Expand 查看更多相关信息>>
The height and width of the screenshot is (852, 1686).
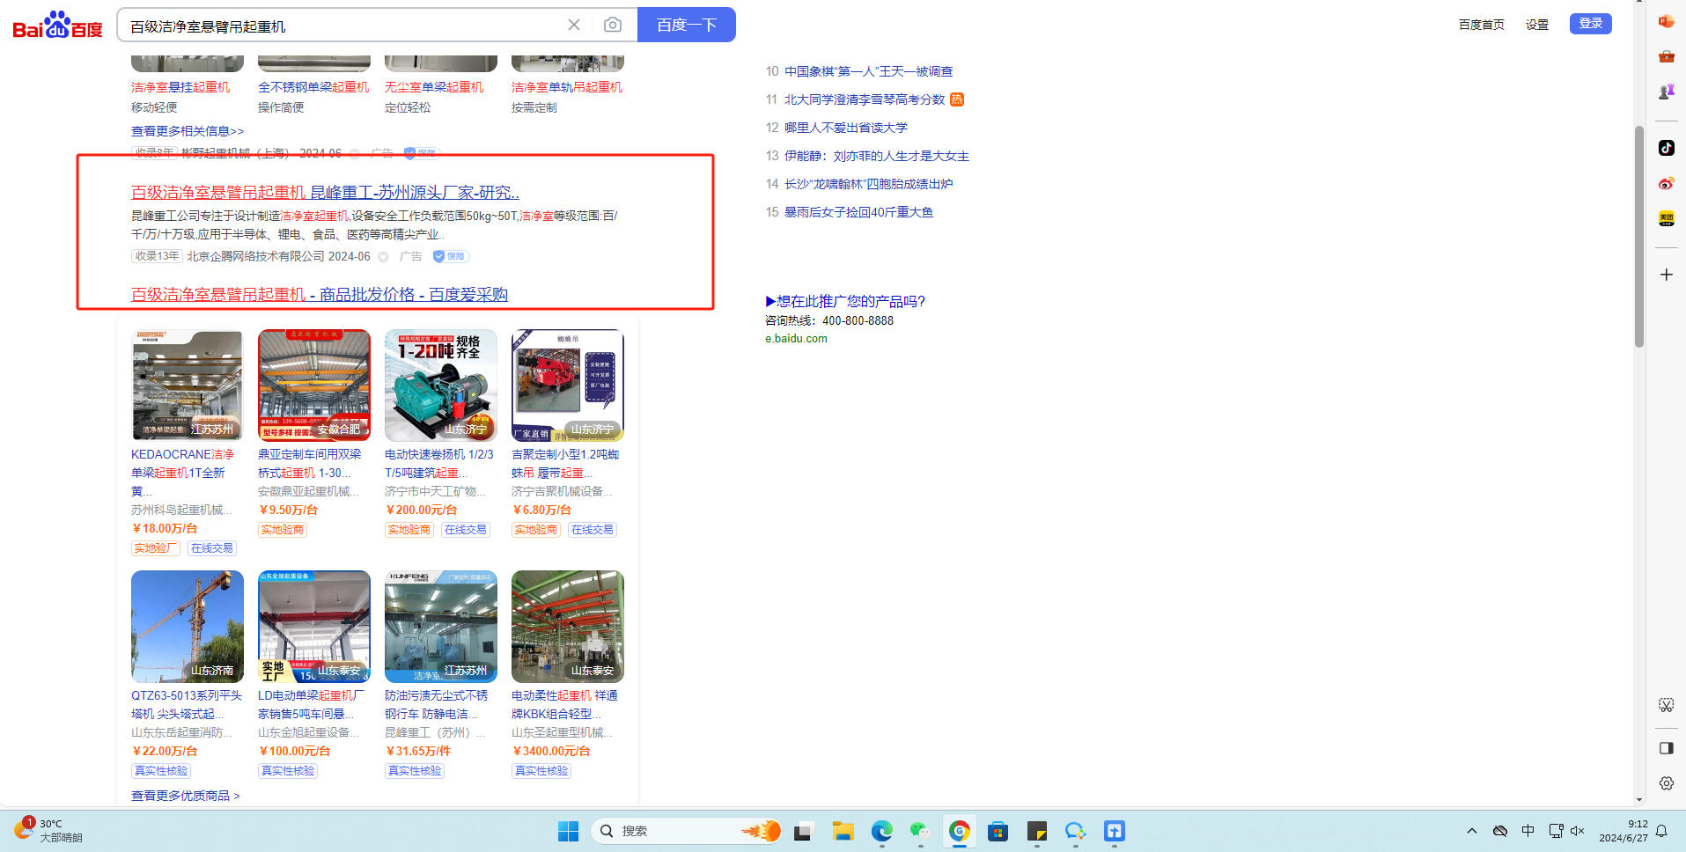tap(188, 131)
